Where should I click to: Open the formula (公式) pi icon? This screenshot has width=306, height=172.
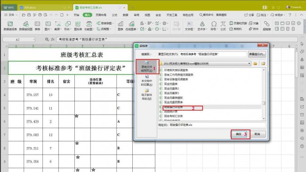(x=223, y=26)
